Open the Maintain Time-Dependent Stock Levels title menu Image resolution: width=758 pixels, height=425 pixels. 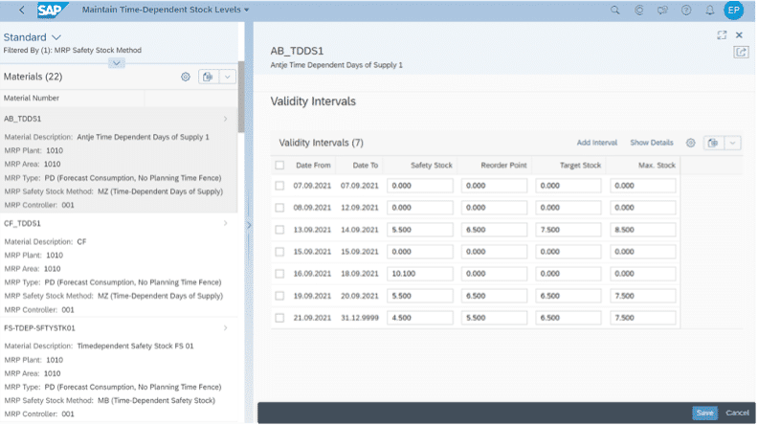[x=165, y=10]
